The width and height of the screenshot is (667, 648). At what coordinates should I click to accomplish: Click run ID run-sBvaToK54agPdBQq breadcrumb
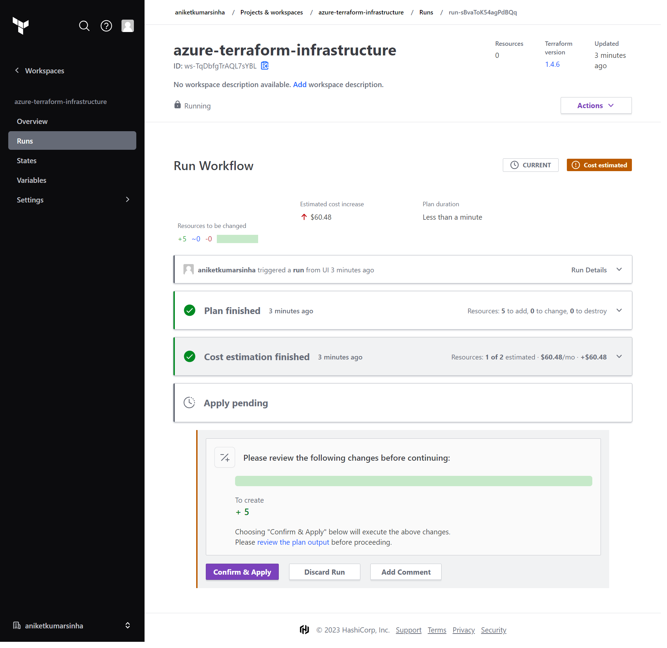pos(483,12)
